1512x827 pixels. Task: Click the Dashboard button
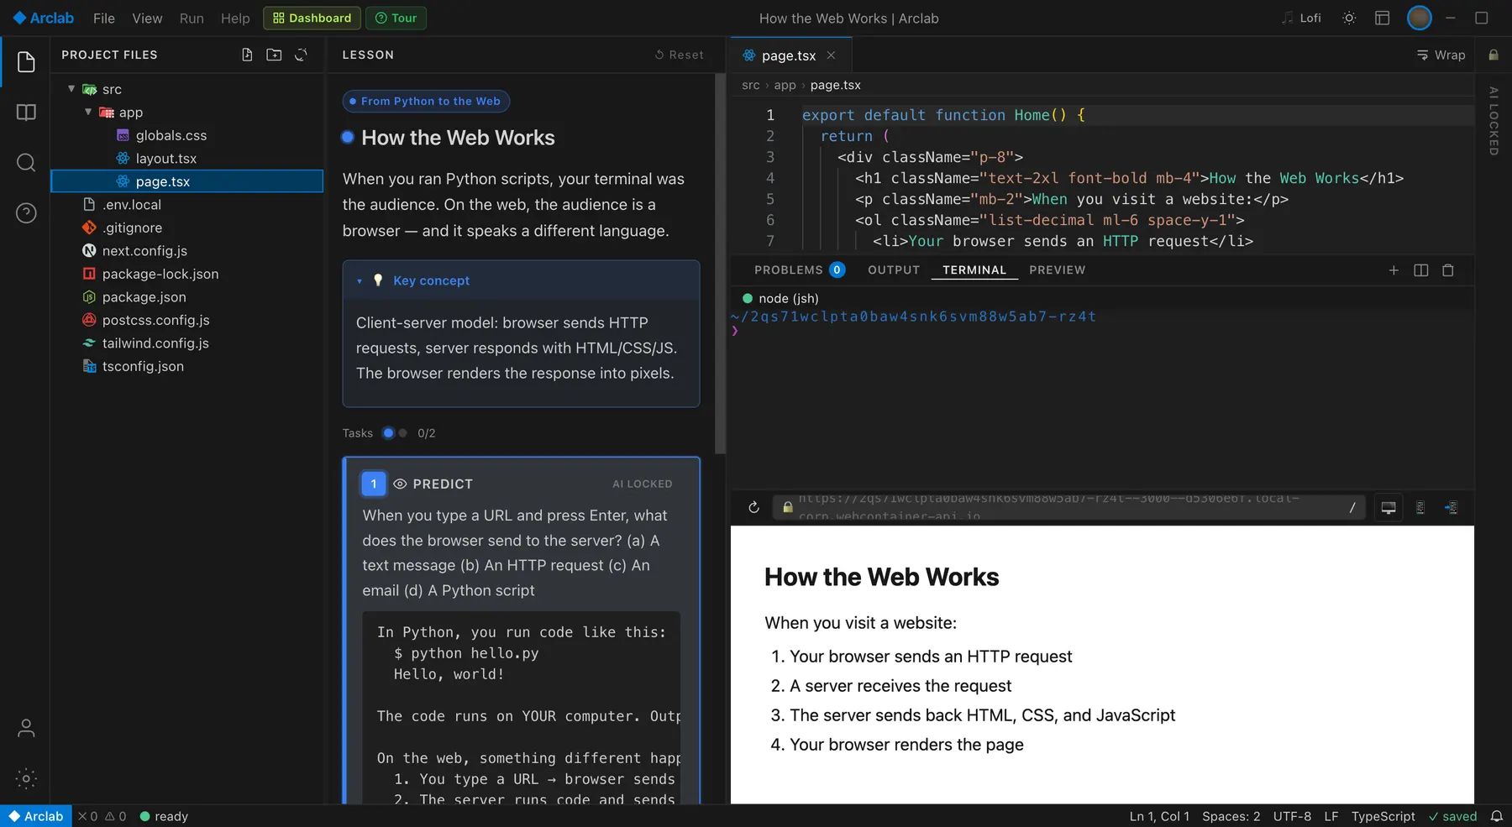(x=312, y=18)
